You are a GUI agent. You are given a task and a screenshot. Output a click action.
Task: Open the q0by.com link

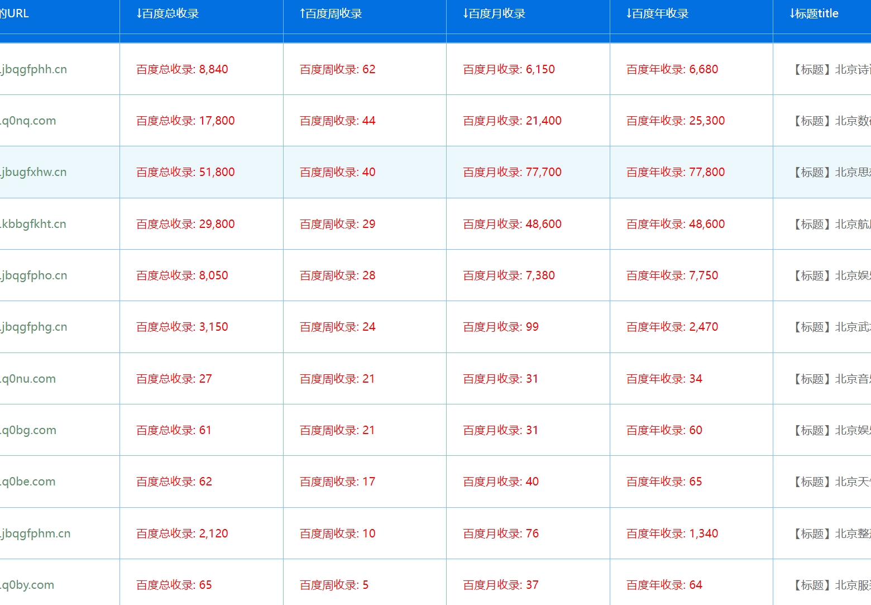coord(27,585)
